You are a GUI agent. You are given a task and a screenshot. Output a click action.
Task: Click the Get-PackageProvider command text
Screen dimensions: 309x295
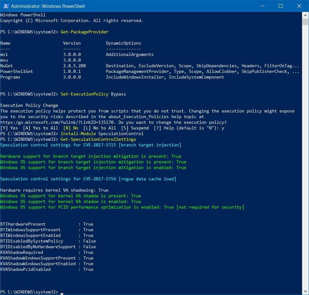point(84,32)
